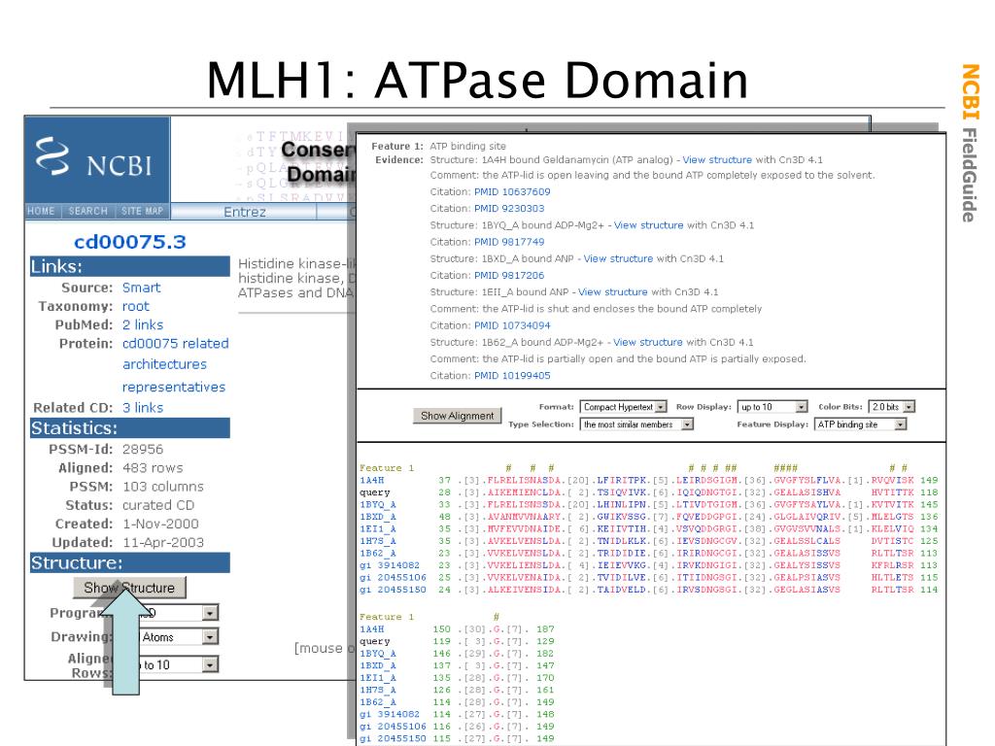Open Related CD 3 links

[142, 407]
